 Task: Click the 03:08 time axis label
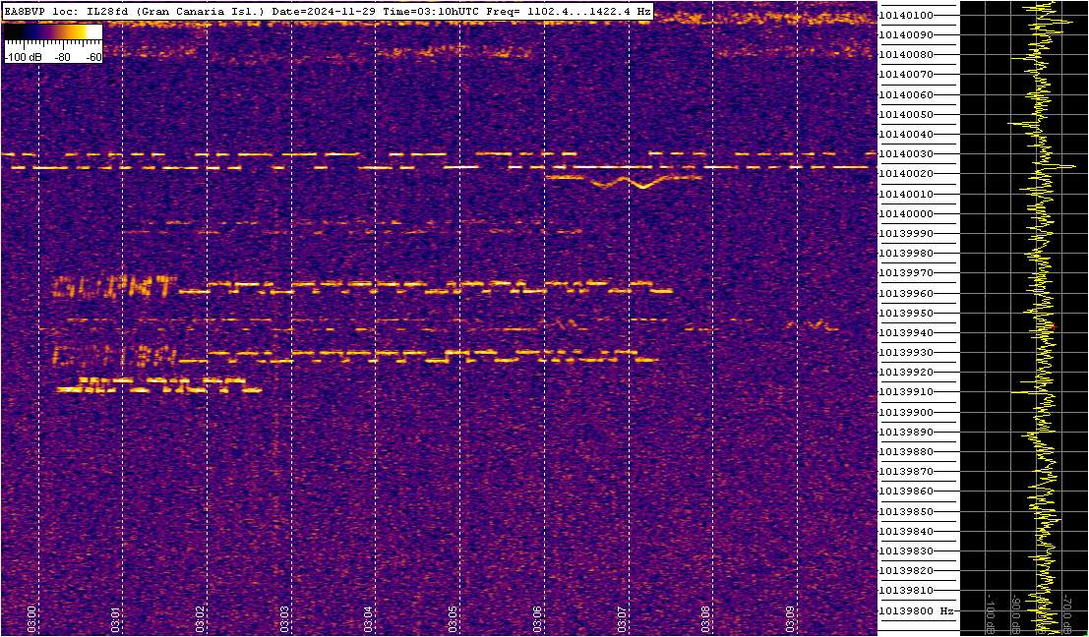[705, 617]
